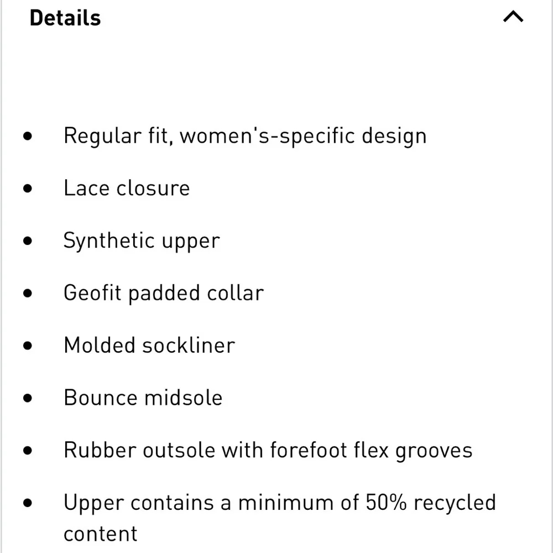Select the Rubber outsole with forefoot flex grooves line

pos(268,450)
